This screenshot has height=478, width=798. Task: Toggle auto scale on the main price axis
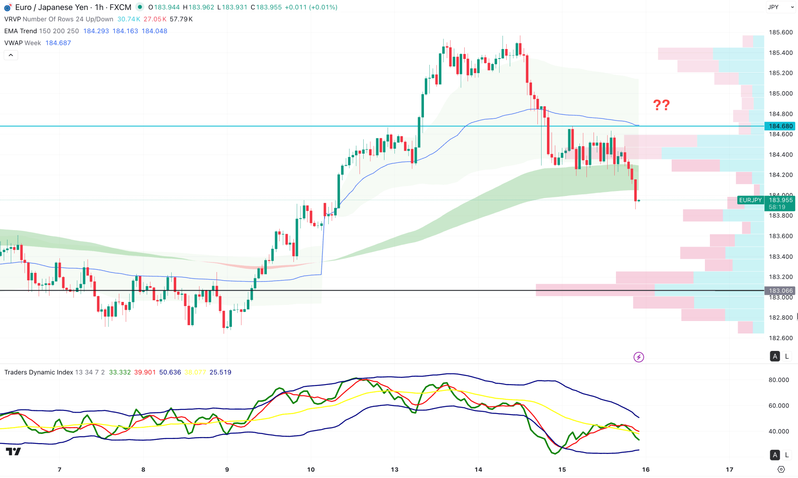[x=775, y=356]
